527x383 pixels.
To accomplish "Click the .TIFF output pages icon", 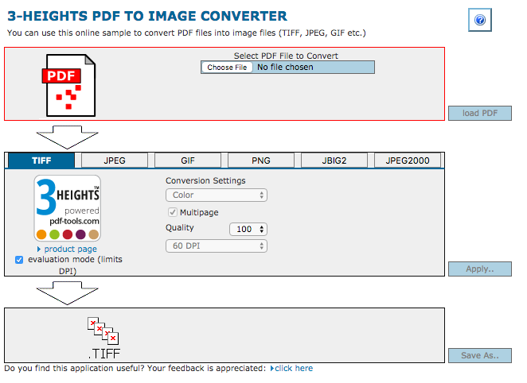I will [103, 338].
